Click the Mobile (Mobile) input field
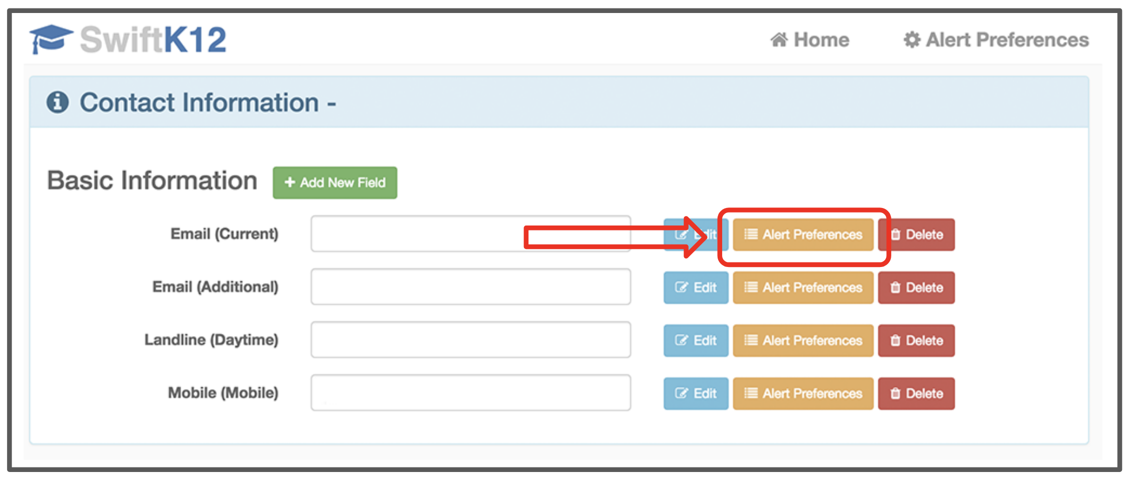Image resolution: width=1128 pixels, height=482 pixels. [470, 393]
